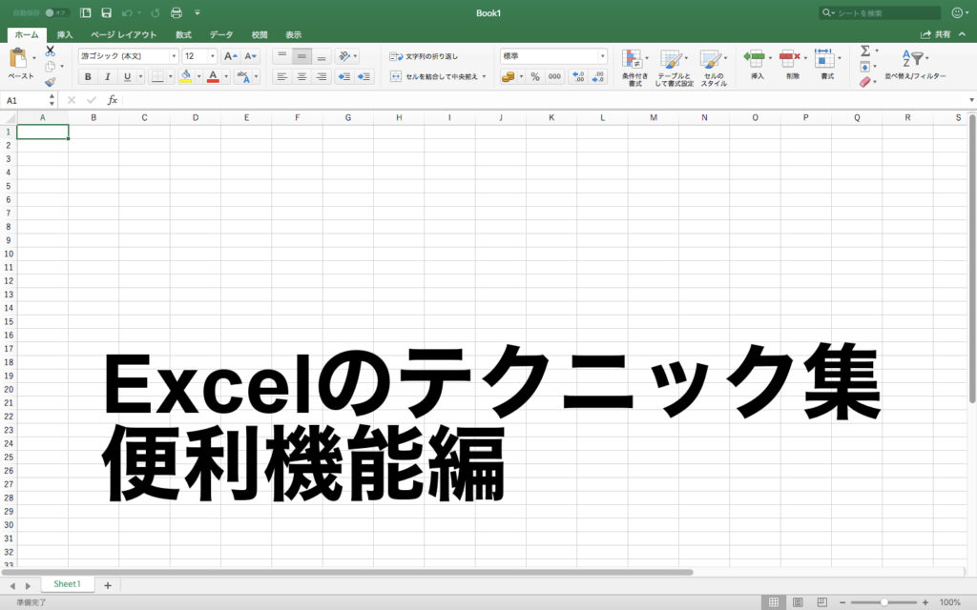
Task: Select the Format Painter brush
Action: [51, 82]
